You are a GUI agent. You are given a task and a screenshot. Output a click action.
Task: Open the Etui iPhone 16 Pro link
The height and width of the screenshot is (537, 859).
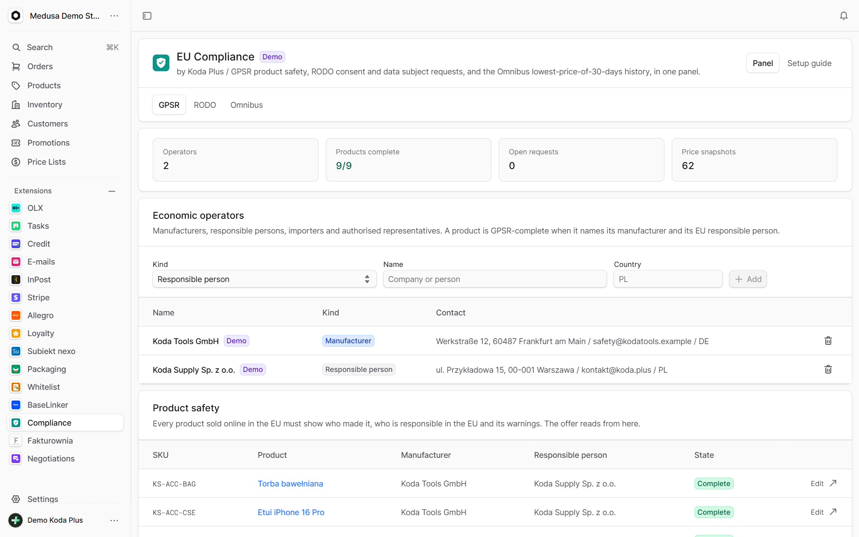pos(291,512)
